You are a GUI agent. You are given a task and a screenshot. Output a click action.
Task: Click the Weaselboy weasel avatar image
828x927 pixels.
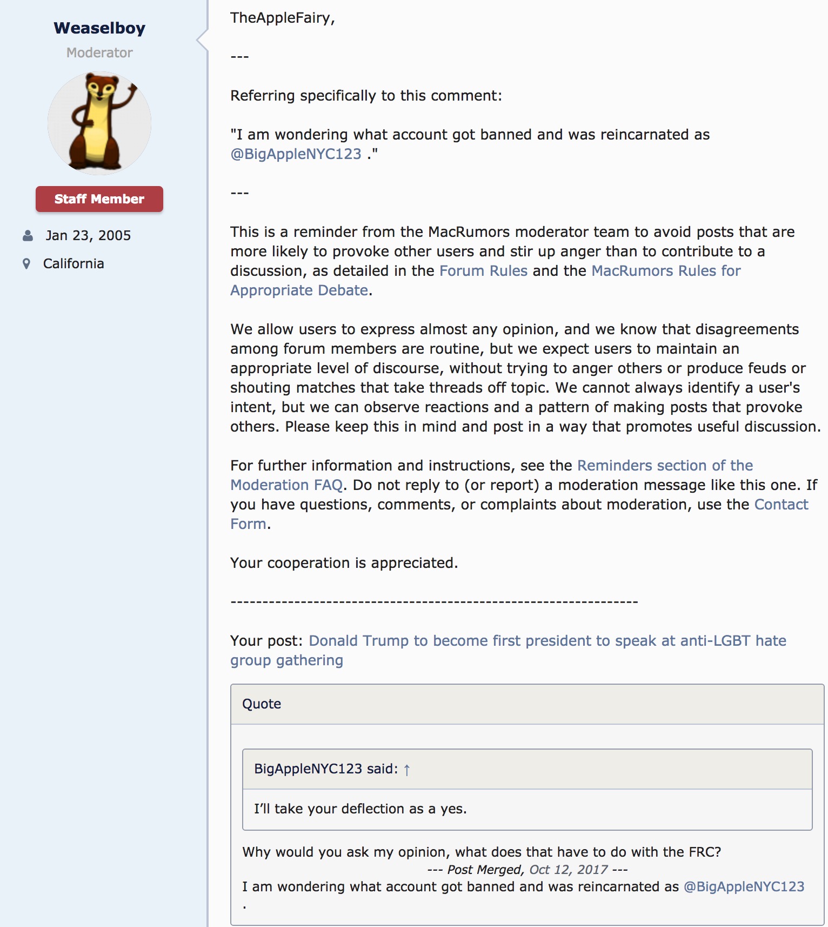pos(99,123)
